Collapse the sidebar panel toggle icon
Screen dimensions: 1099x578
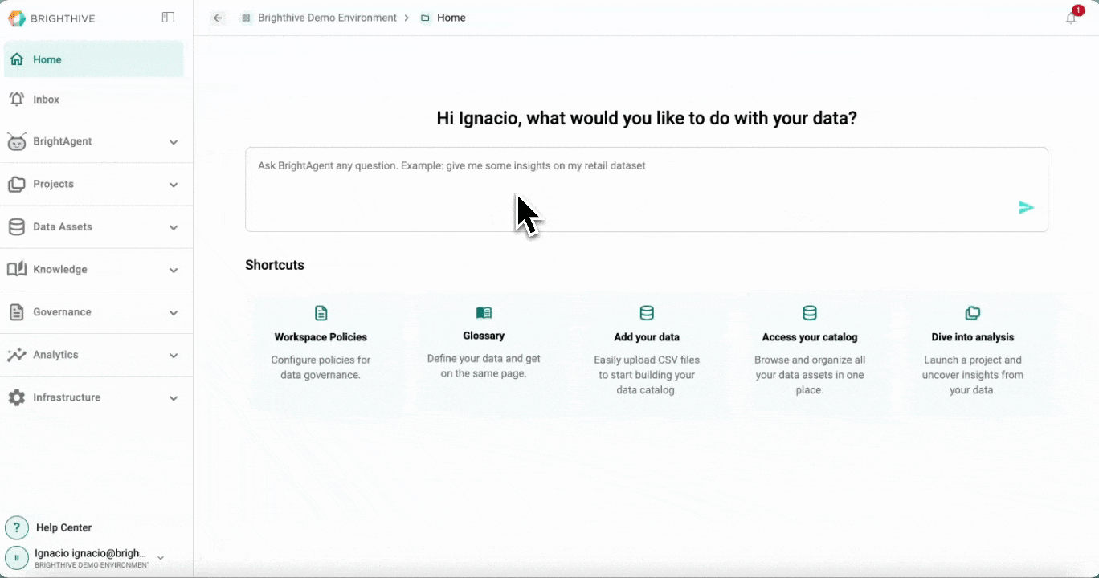[168, 18]
